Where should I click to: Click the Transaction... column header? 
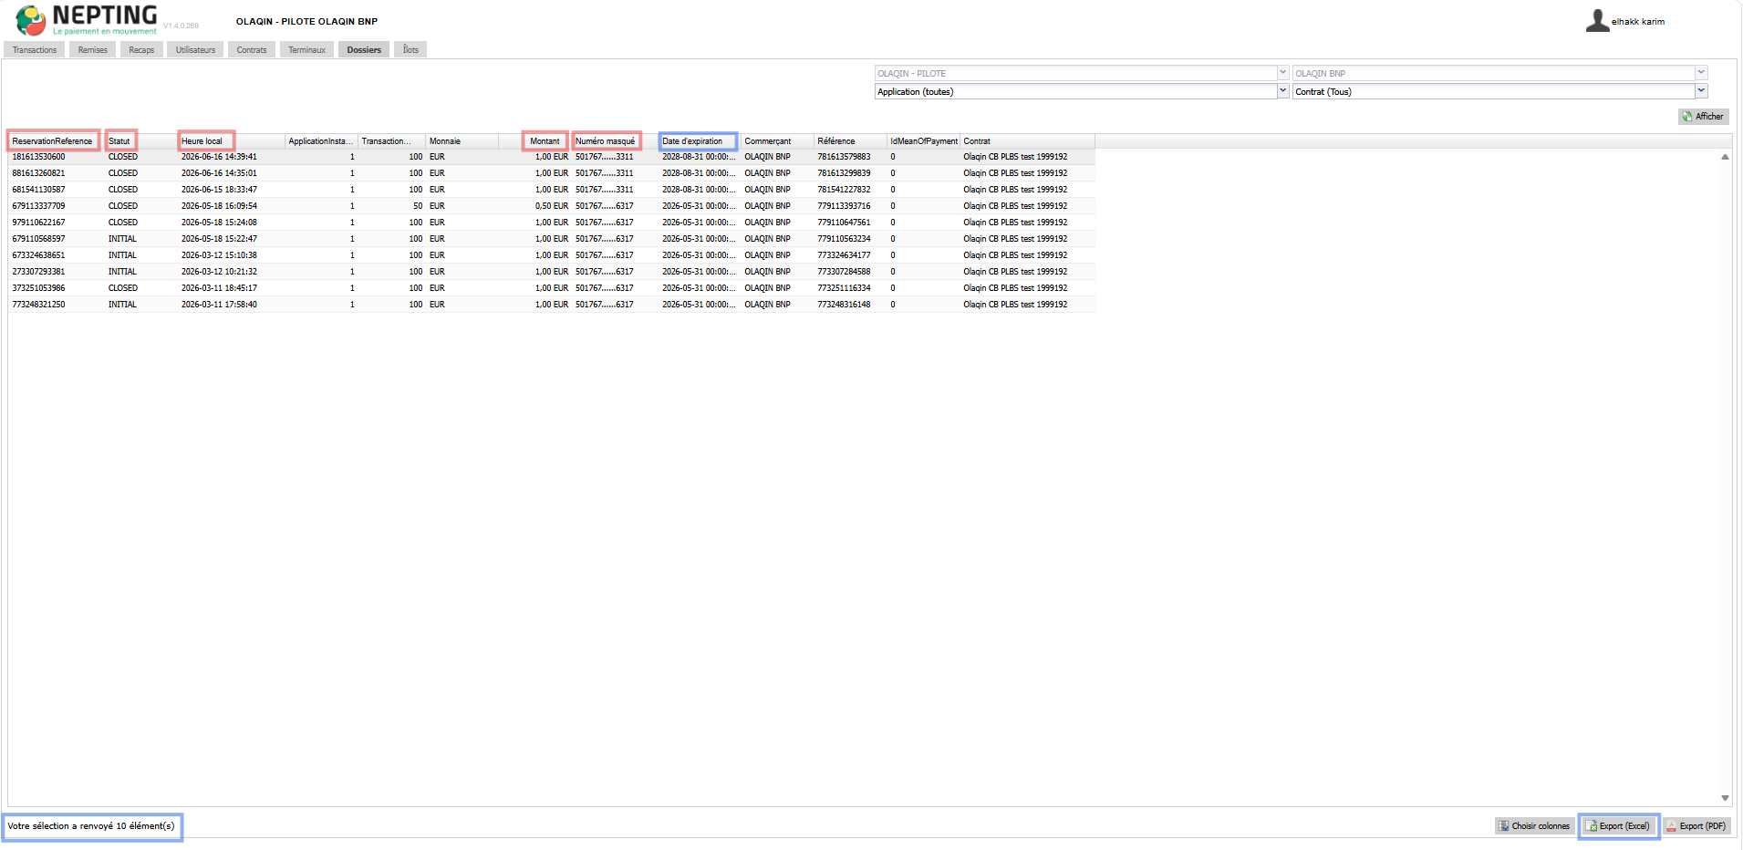click(391, 141)
